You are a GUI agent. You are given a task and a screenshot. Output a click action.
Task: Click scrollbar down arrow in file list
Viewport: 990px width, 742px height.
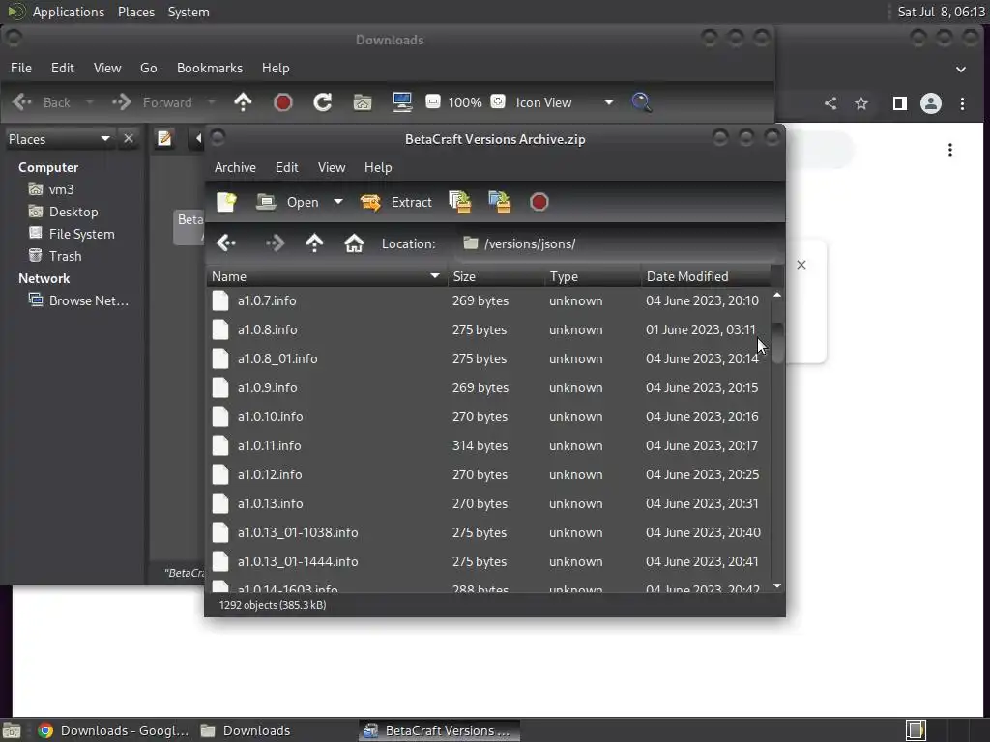coord(777,586)
